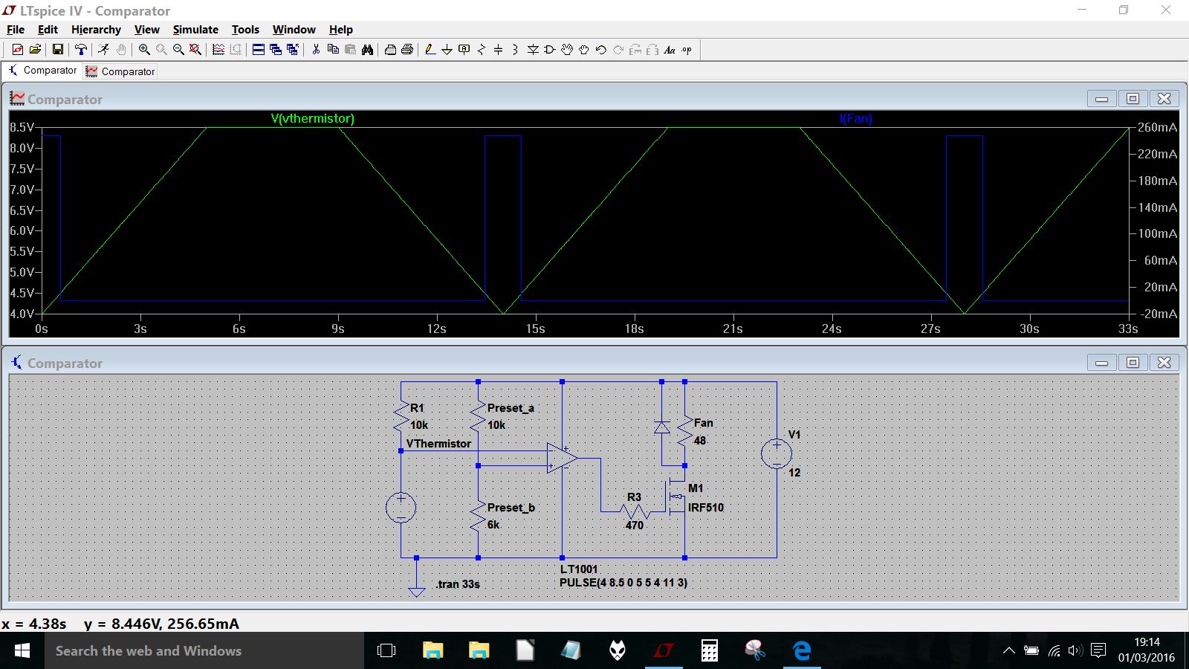Open print setup icon

coord(390,50)
